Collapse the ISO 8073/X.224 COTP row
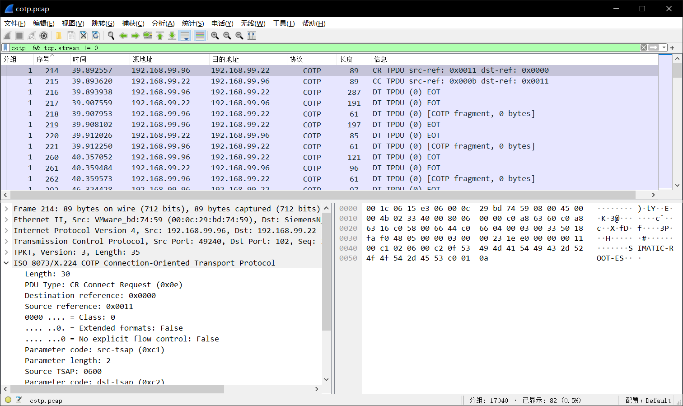This screenshot has width=683, height=406. click(x=6, y=263)
